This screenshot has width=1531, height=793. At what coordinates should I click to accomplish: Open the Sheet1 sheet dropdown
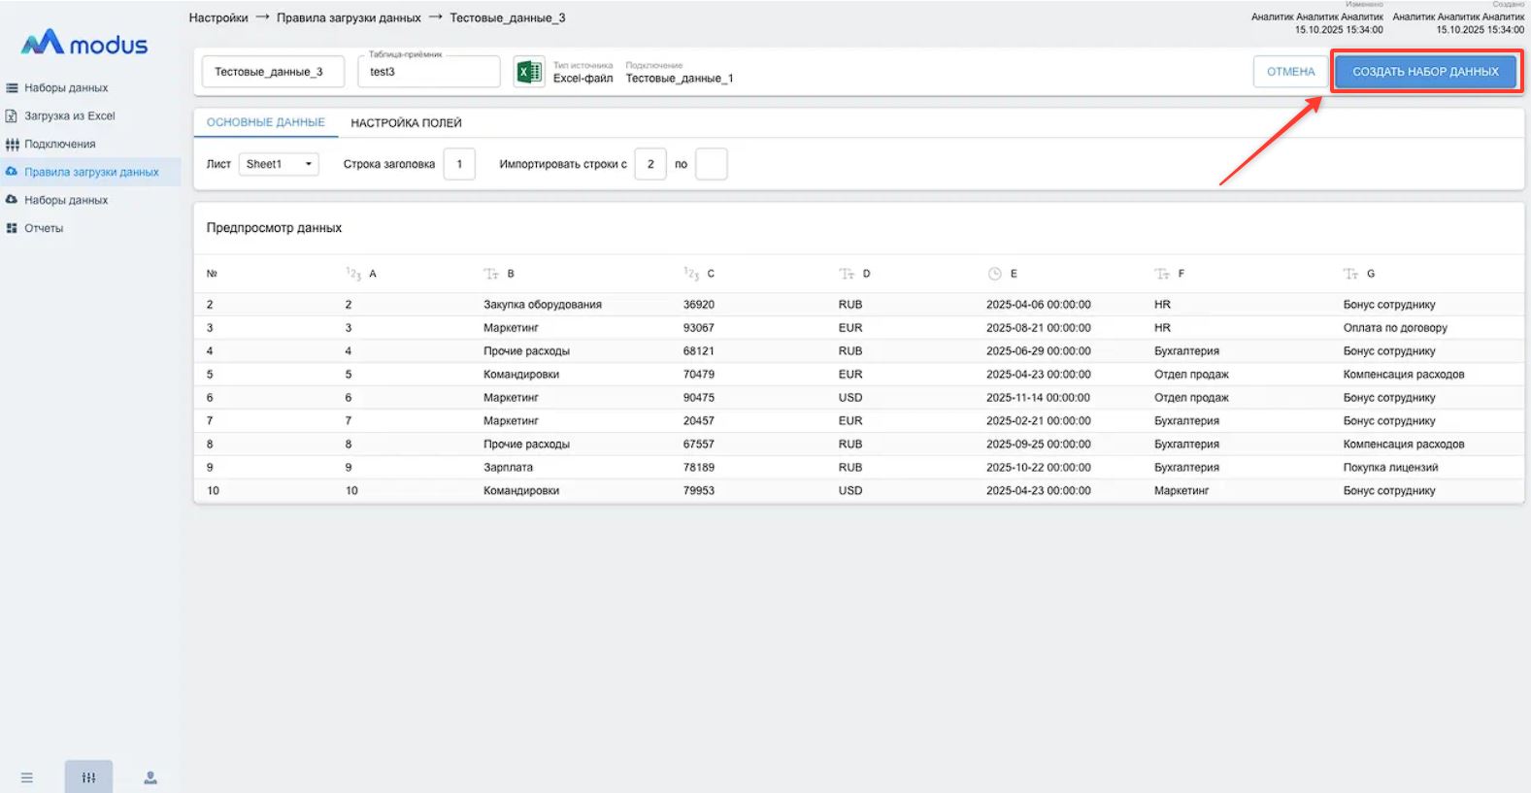click(279, 164)
